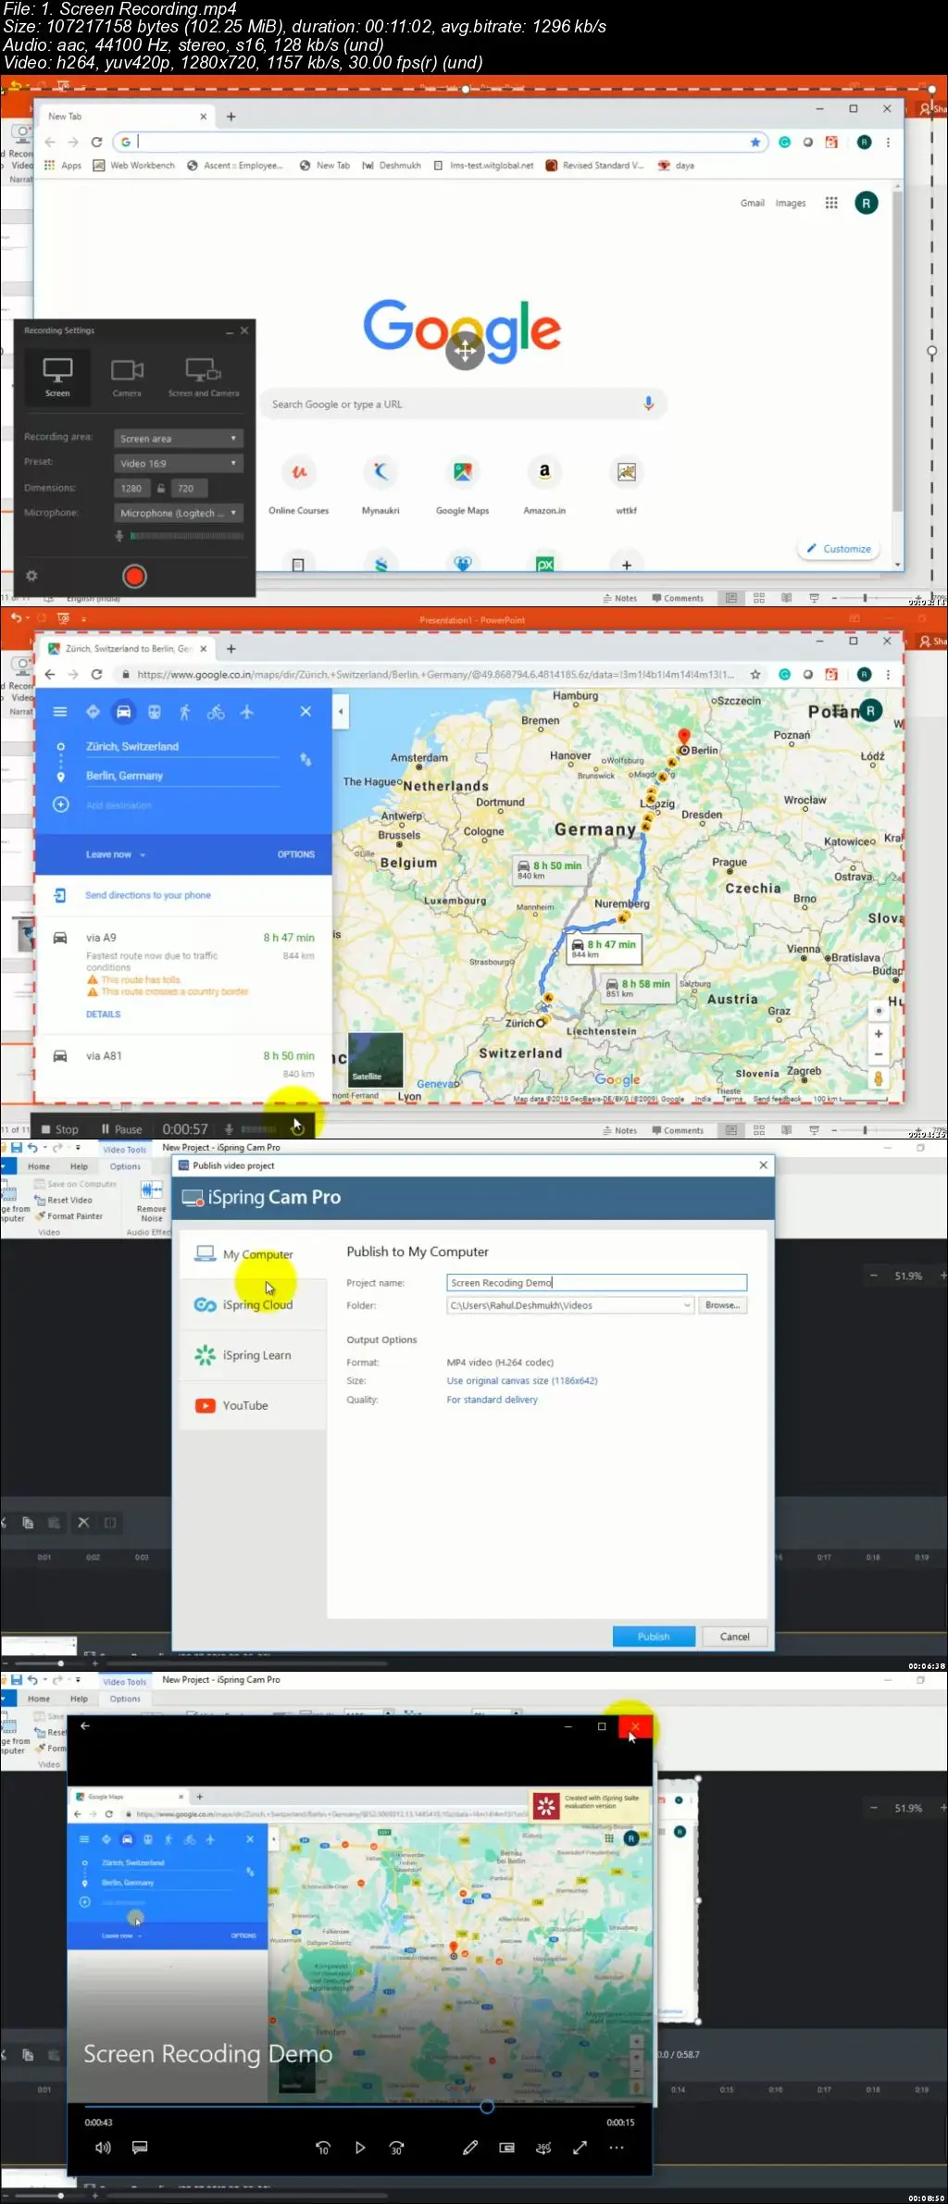Click Cancel in publish dialog
Screen dimensions: 948x2204
pos(735,1637)
